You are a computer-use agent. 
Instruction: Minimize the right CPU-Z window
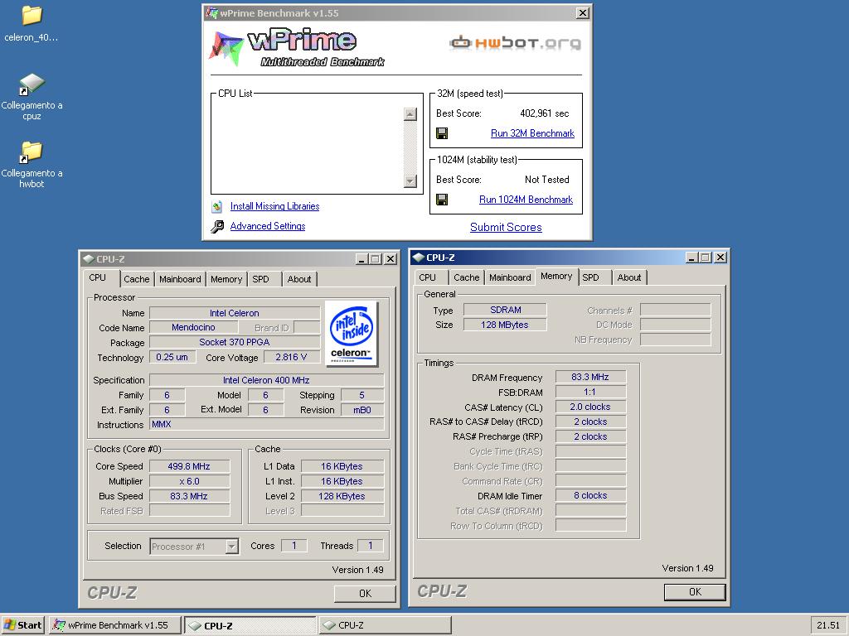pos(691,258)
